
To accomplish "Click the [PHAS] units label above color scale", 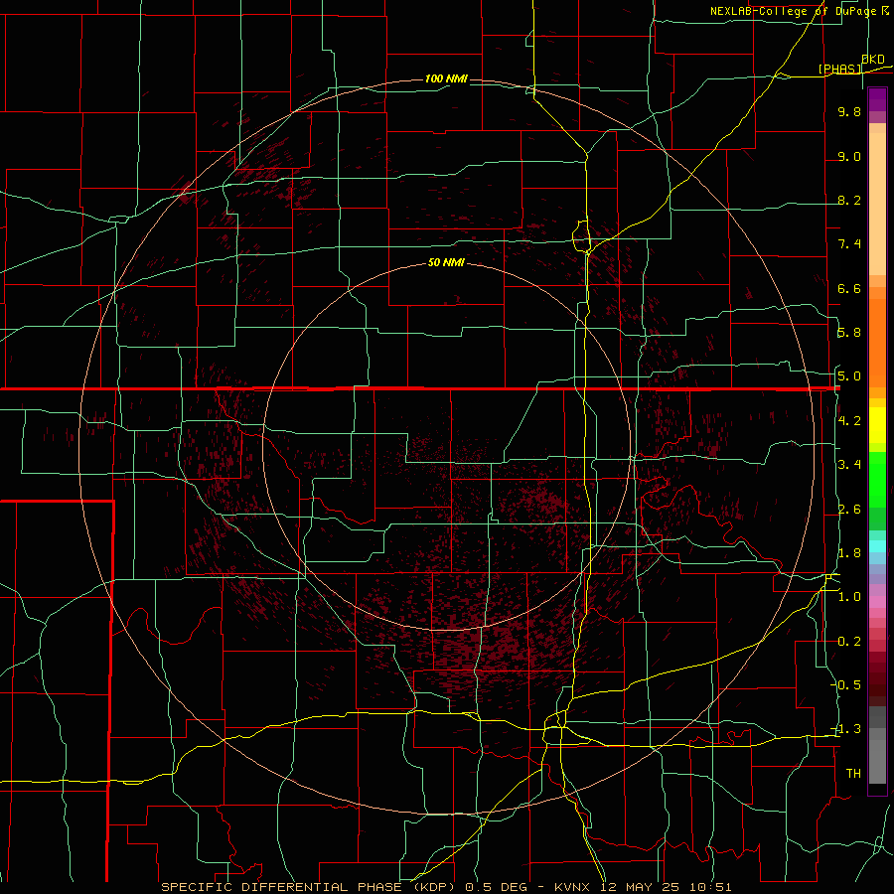I will [x=839, y=69].
